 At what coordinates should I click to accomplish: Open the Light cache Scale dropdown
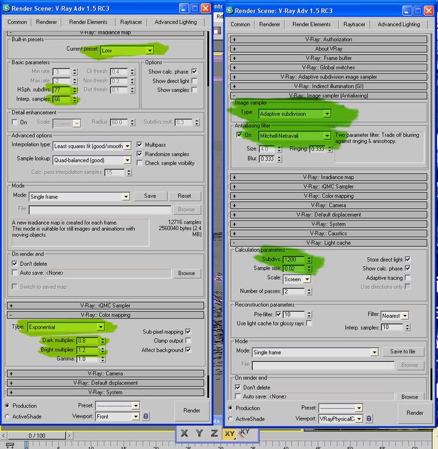[x=297, y=279]
